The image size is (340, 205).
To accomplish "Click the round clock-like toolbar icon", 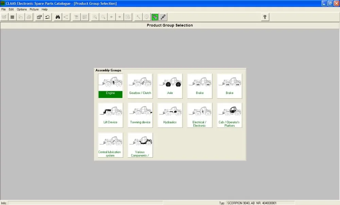I will (x=147, y=17).
